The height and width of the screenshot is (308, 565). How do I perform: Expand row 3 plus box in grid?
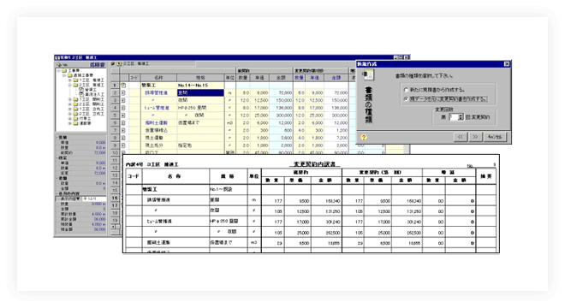point(123,100)
